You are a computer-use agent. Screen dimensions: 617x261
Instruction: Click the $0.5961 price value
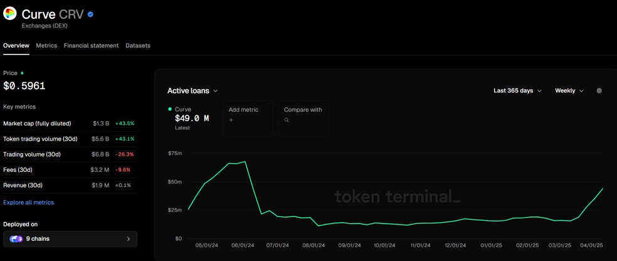point(24,86)
